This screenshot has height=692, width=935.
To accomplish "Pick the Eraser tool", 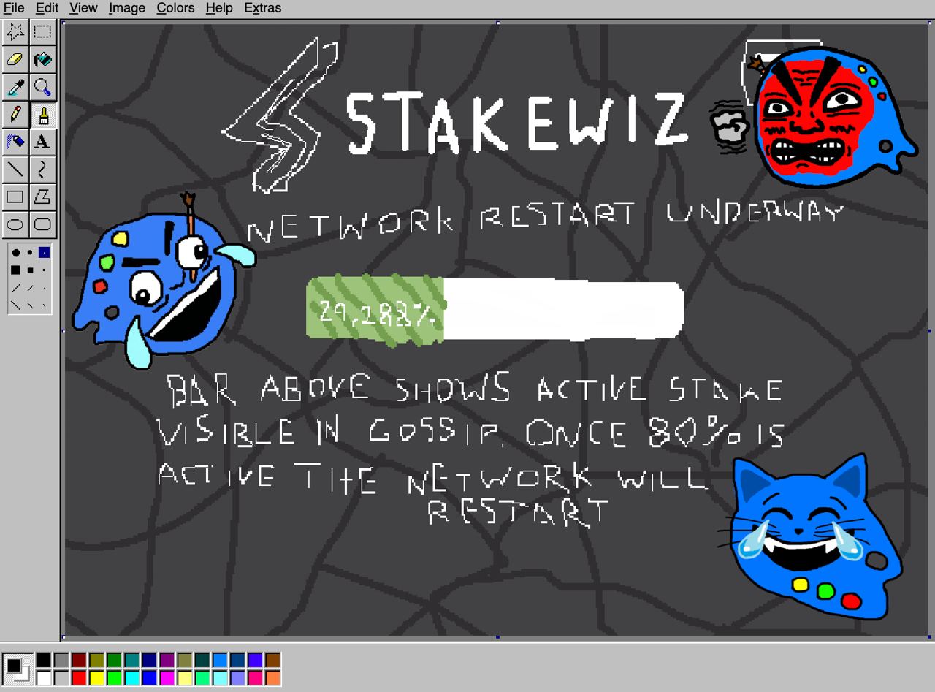I will coord(15,59).
